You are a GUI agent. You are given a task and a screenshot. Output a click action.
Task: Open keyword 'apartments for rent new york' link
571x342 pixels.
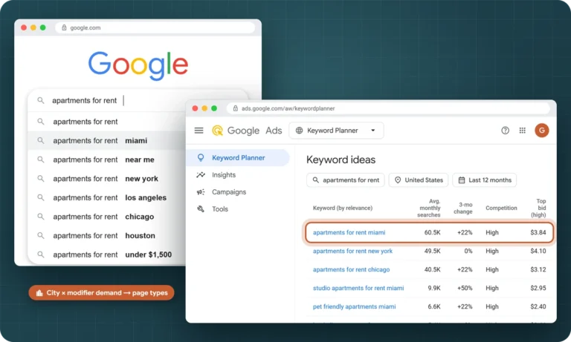(x=352, y=251)
